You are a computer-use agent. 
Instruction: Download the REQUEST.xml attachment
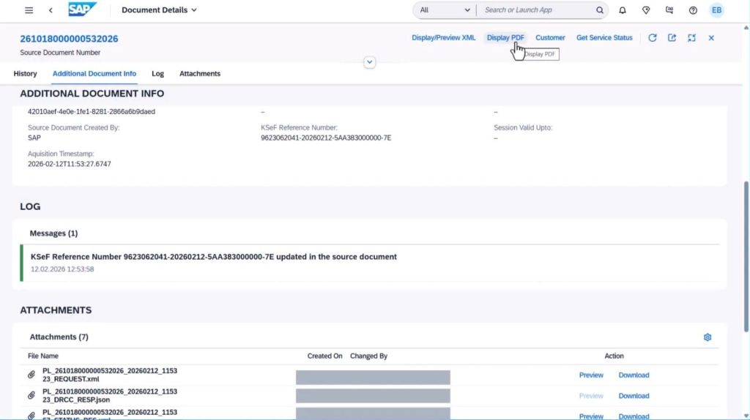coord(634,375)
